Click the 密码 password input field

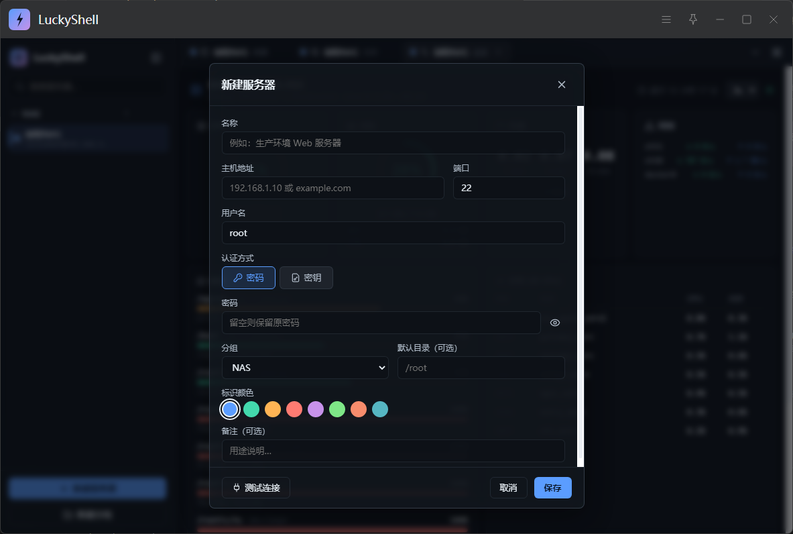point(381,323)
